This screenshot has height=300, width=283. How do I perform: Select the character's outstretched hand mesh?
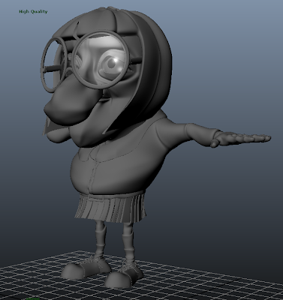pos(241,139)
